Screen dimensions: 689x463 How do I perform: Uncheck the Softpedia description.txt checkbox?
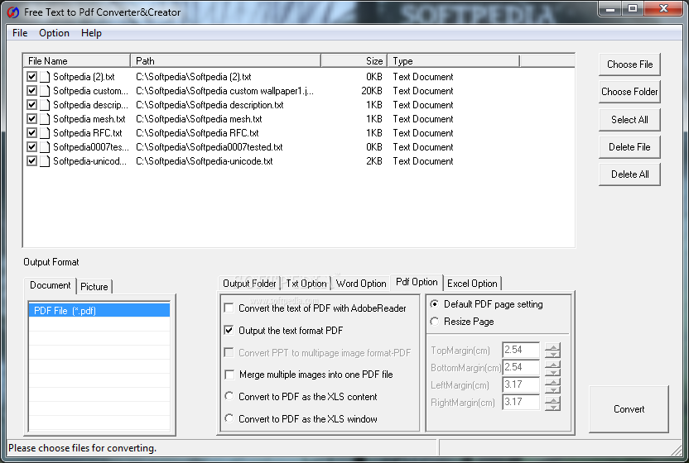31,104
